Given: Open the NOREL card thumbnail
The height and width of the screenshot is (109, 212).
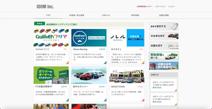Looking at the screenshot, I should coord(126,38).
